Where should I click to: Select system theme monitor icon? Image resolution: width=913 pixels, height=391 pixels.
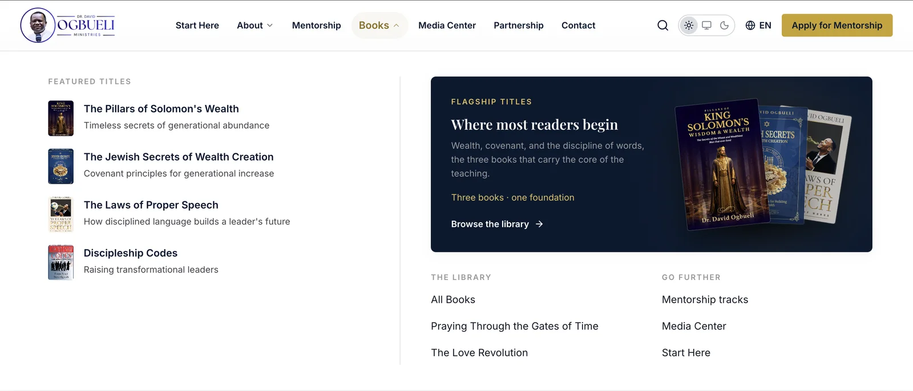click(x=706, y=25)
